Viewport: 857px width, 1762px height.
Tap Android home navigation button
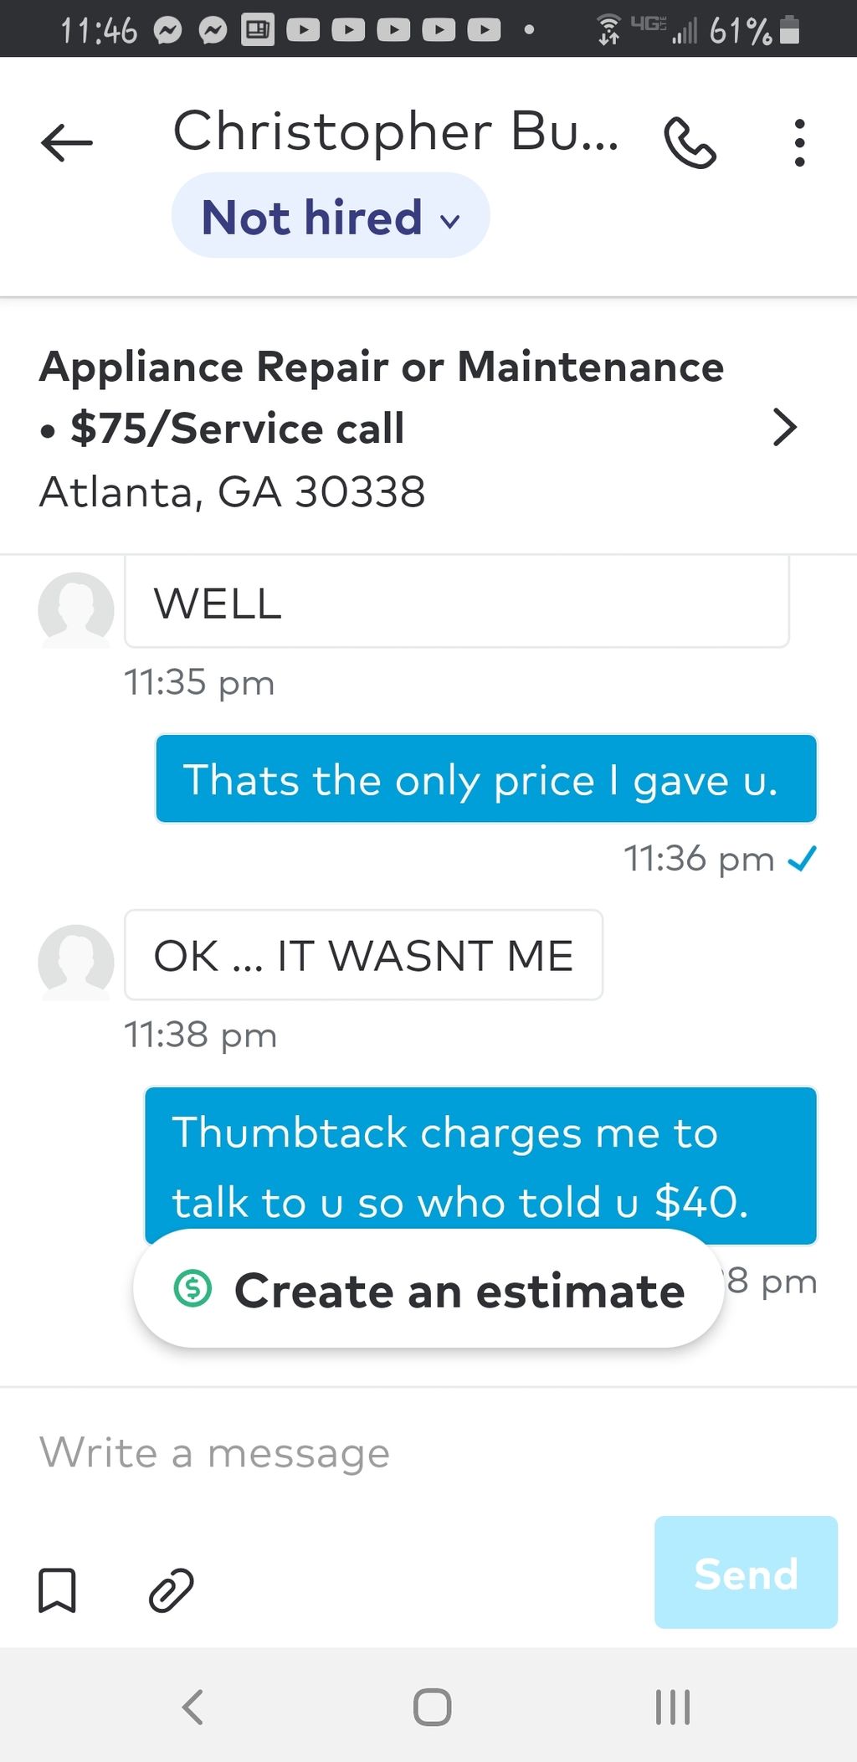[x=433, y=1707]
